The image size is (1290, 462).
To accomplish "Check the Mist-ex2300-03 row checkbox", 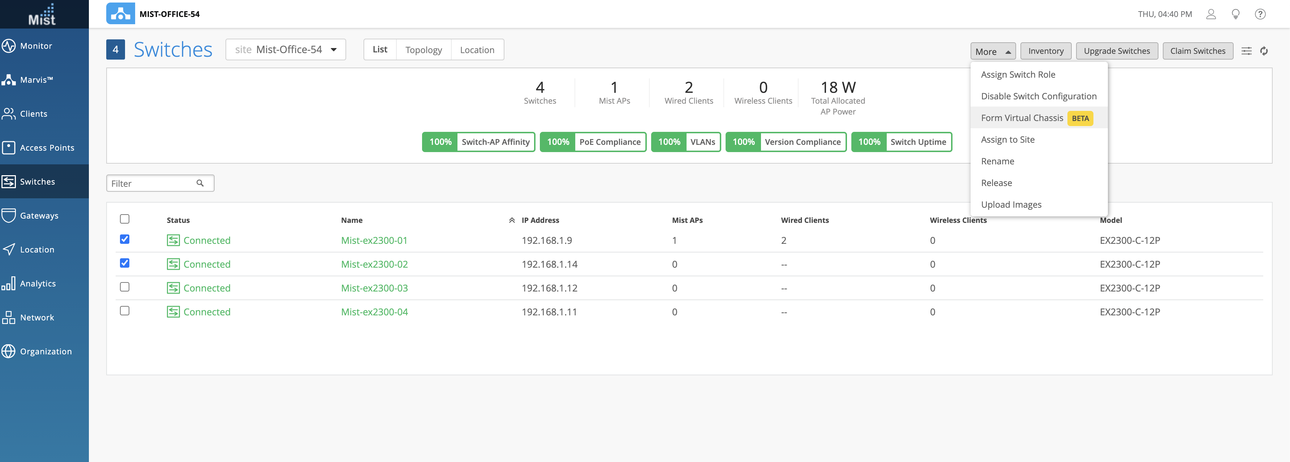I will (x=125, y=287).
